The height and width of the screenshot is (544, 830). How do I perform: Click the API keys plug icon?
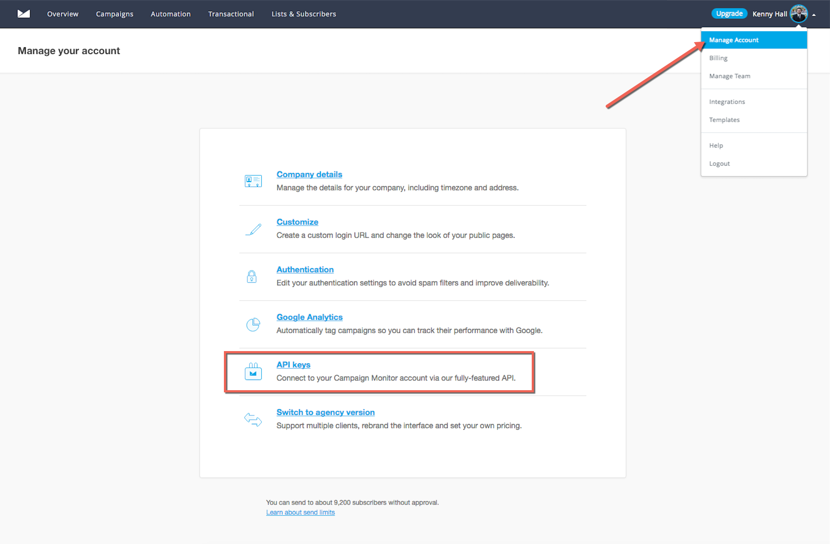(x=253, y=372)
